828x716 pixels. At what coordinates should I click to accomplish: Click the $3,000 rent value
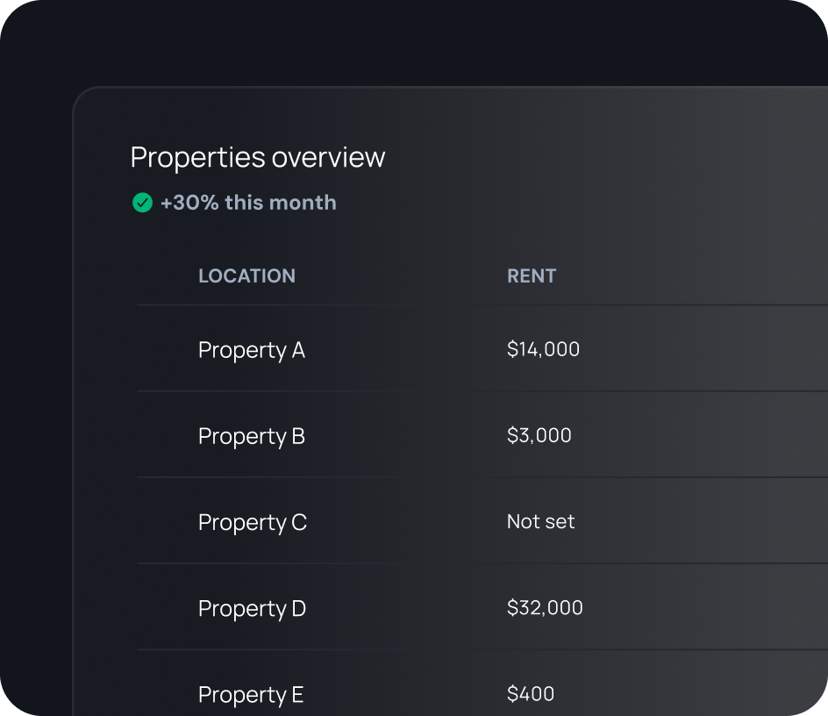[x=539, y=435]
